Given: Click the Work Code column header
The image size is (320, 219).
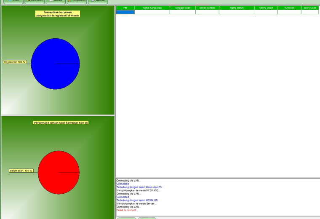Looking at the screenshot, I should point(310,8).
